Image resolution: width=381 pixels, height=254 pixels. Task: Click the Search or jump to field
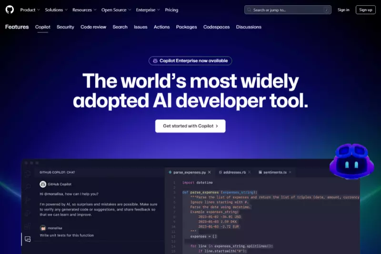288,10
